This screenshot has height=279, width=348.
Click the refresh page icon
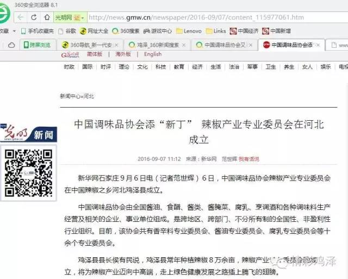click(35, 17)
